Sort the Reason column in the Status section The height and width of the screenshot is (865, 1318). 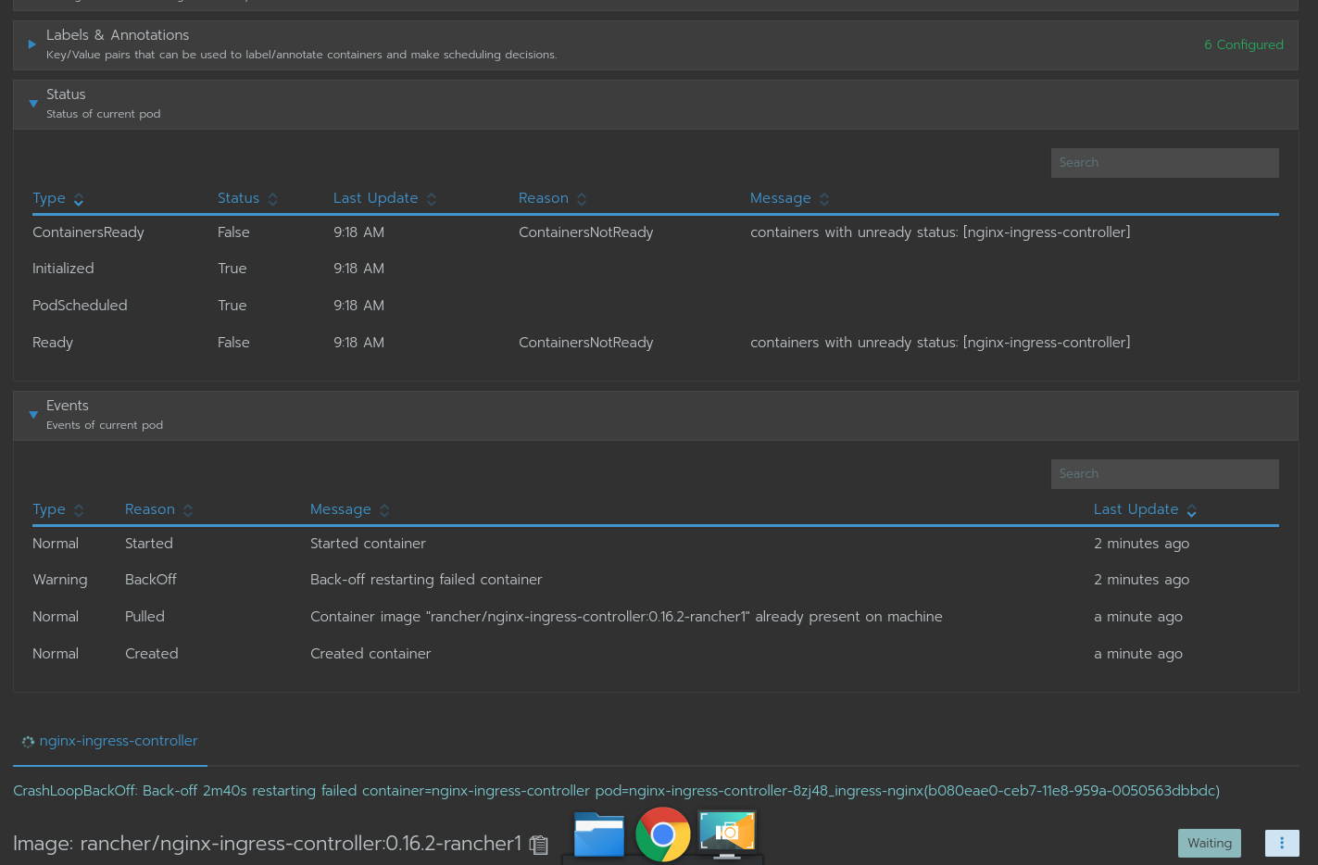(582, 198)
